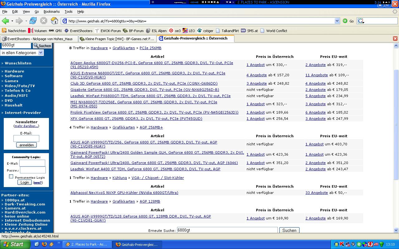The width and height of the screenshot is (399, 249).
Task: Open the Alphacool NexXxoS NVXP GPU-Kühler link
Action: tap(124, 193)
